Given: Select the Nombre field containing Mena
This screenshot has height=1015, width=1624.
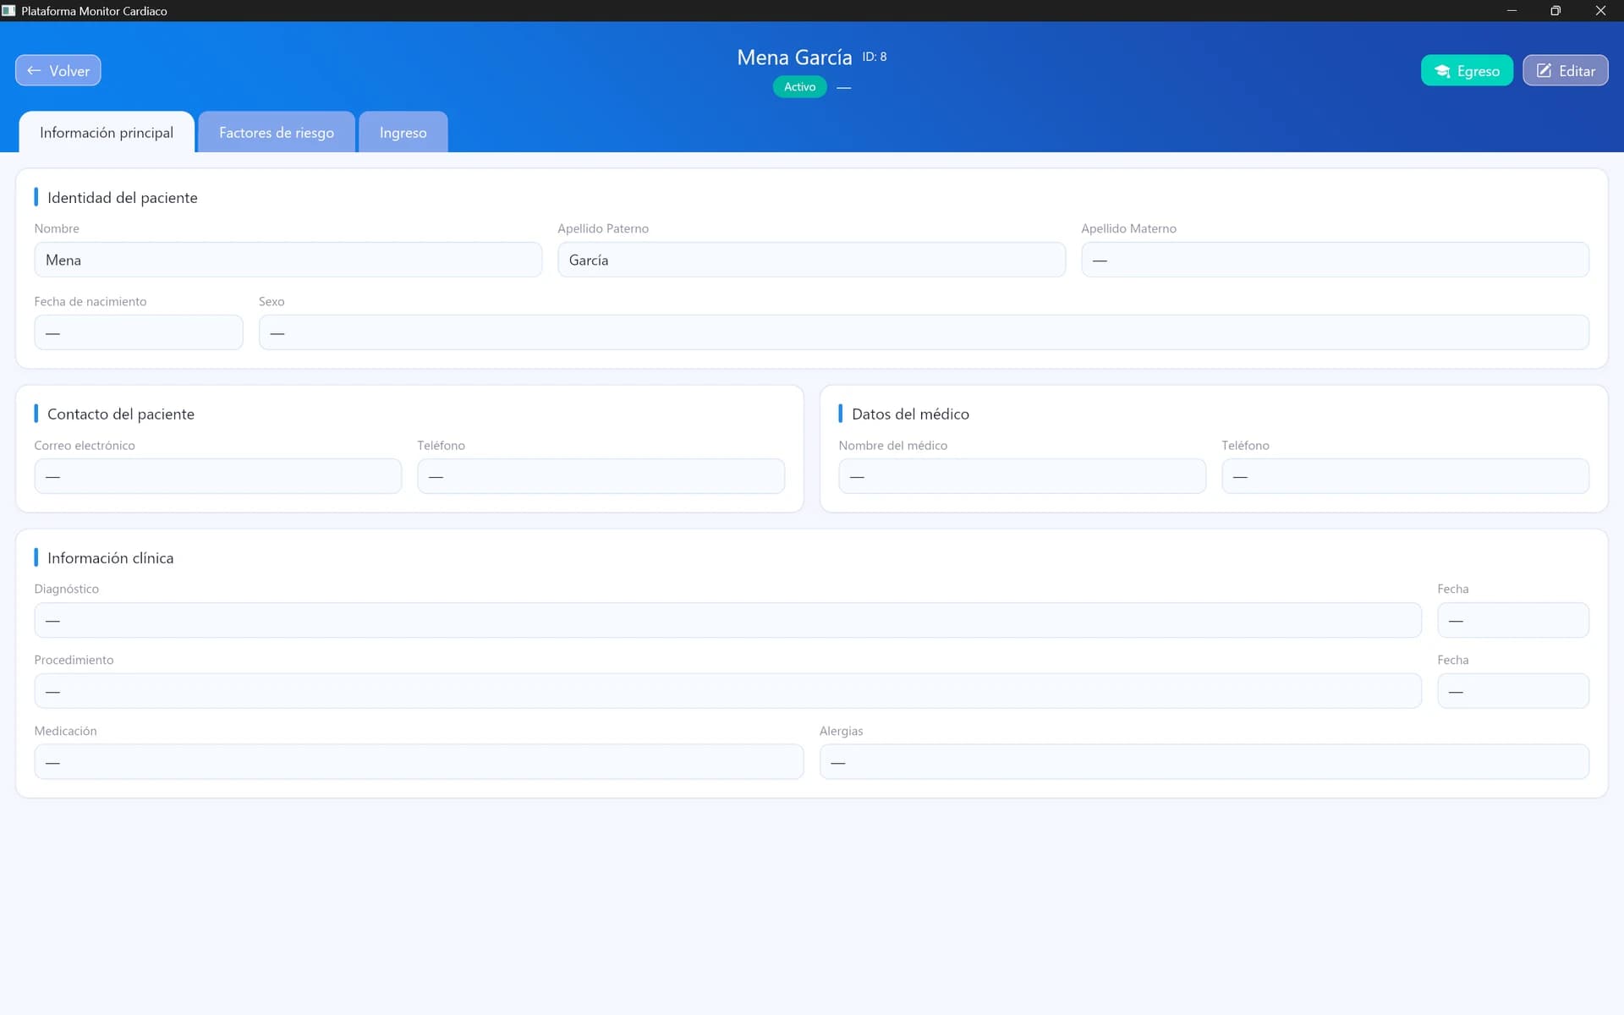Looking at the screenshot, I should point(288,260).
